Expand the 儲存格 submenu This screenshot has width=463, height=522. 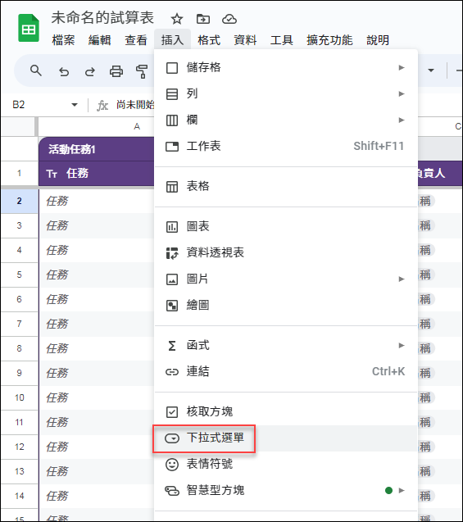286,67
